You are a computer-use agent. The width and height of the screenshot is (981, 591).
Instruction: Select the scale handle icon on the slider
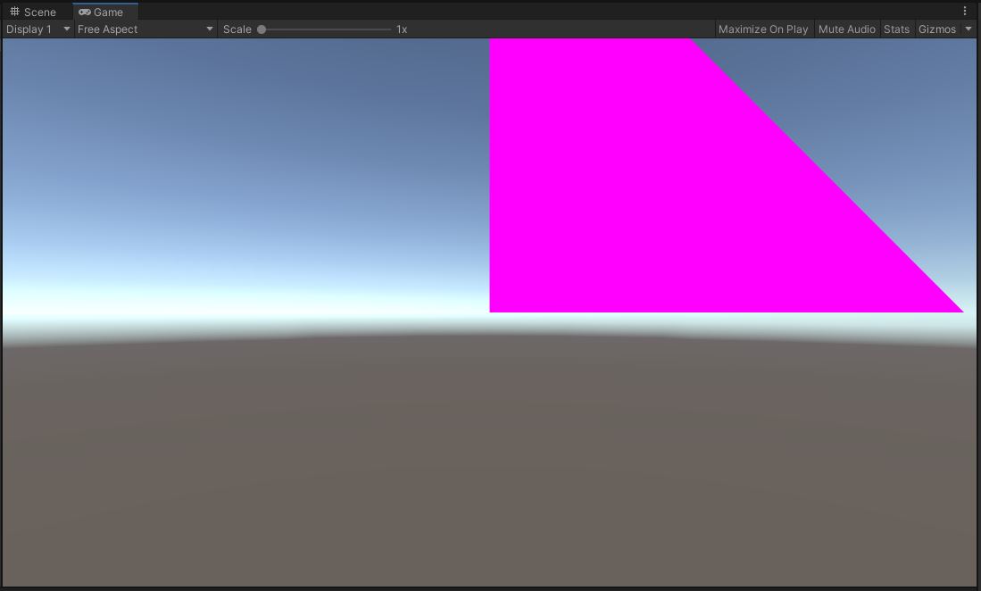262,29
